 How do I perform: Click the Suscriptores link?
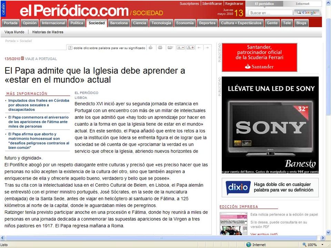pos(189,3)
